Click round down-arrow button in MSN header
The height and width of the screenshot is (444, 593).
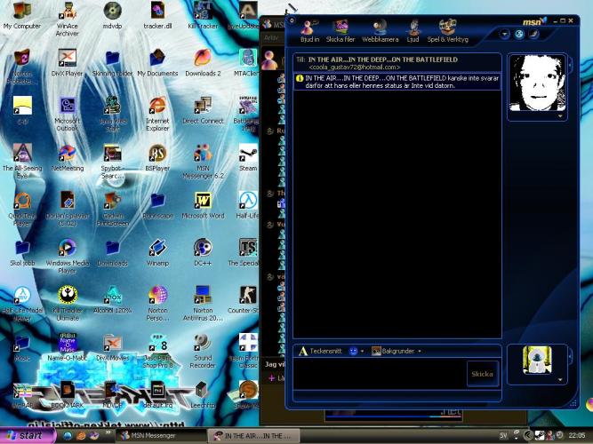504,34
